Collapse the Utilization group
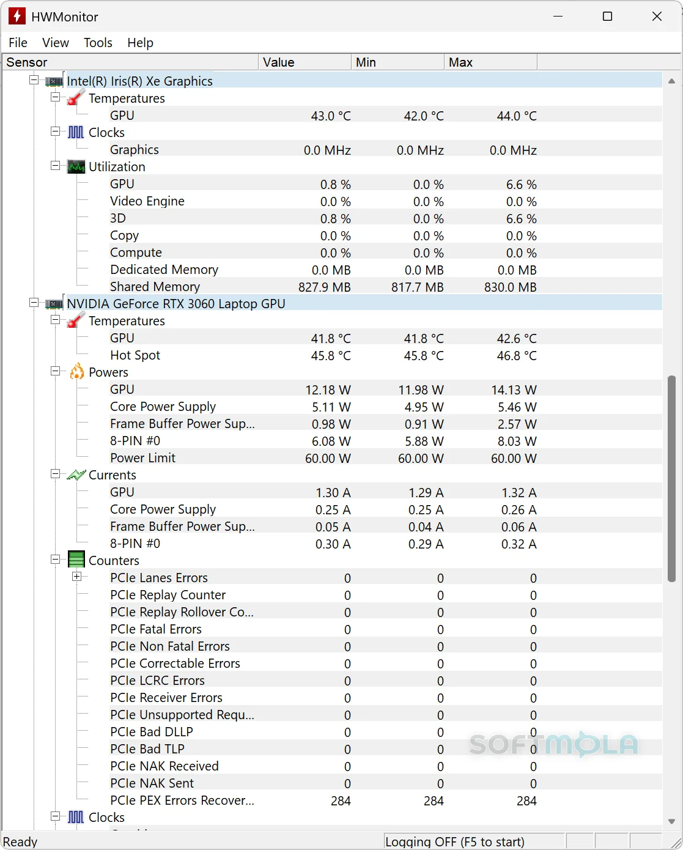The image size is (683, 850). pos(56,166)
